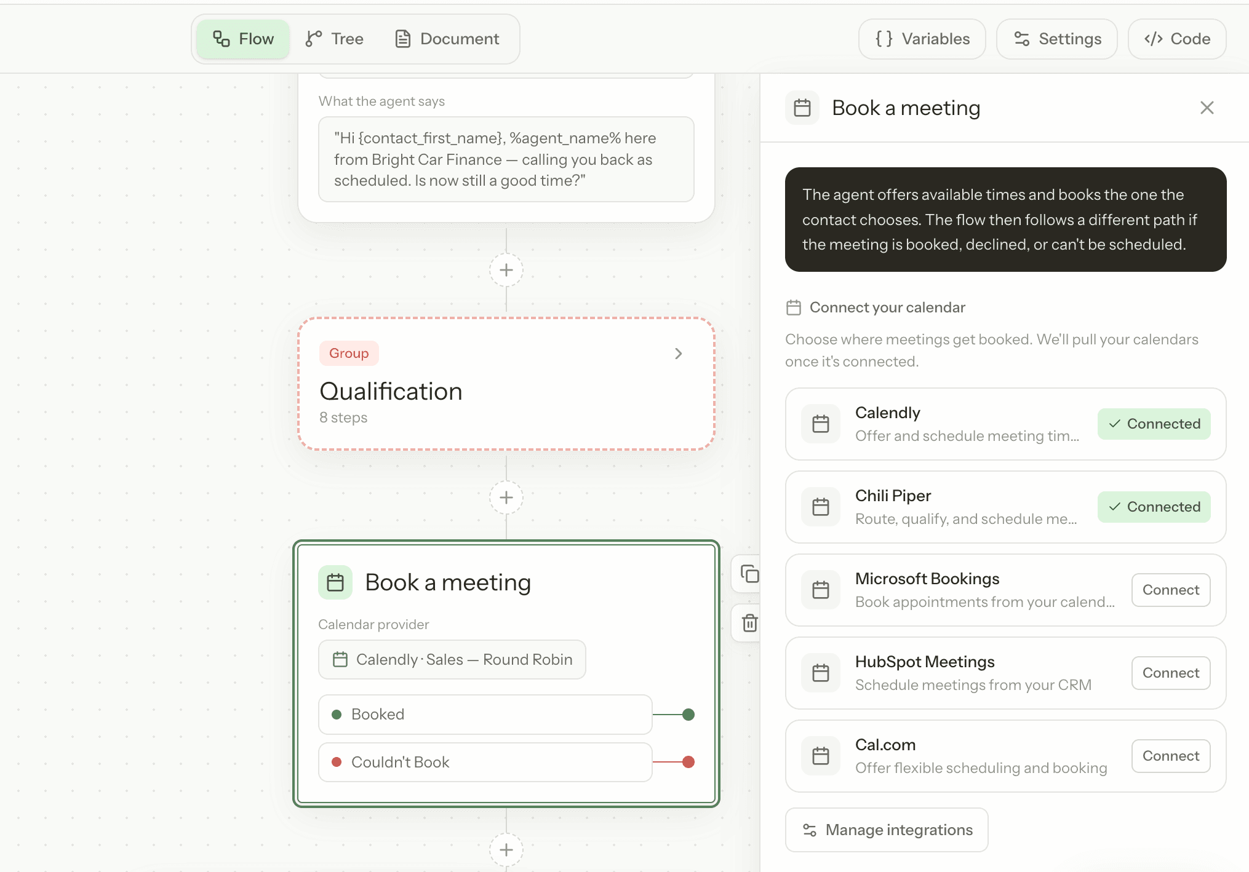Switch to the Tree view tab

335,39
